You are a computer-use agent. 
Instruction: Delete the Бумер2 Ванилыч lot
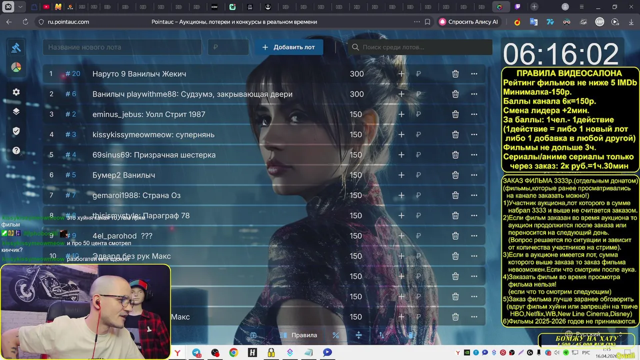tap(455, 175)
